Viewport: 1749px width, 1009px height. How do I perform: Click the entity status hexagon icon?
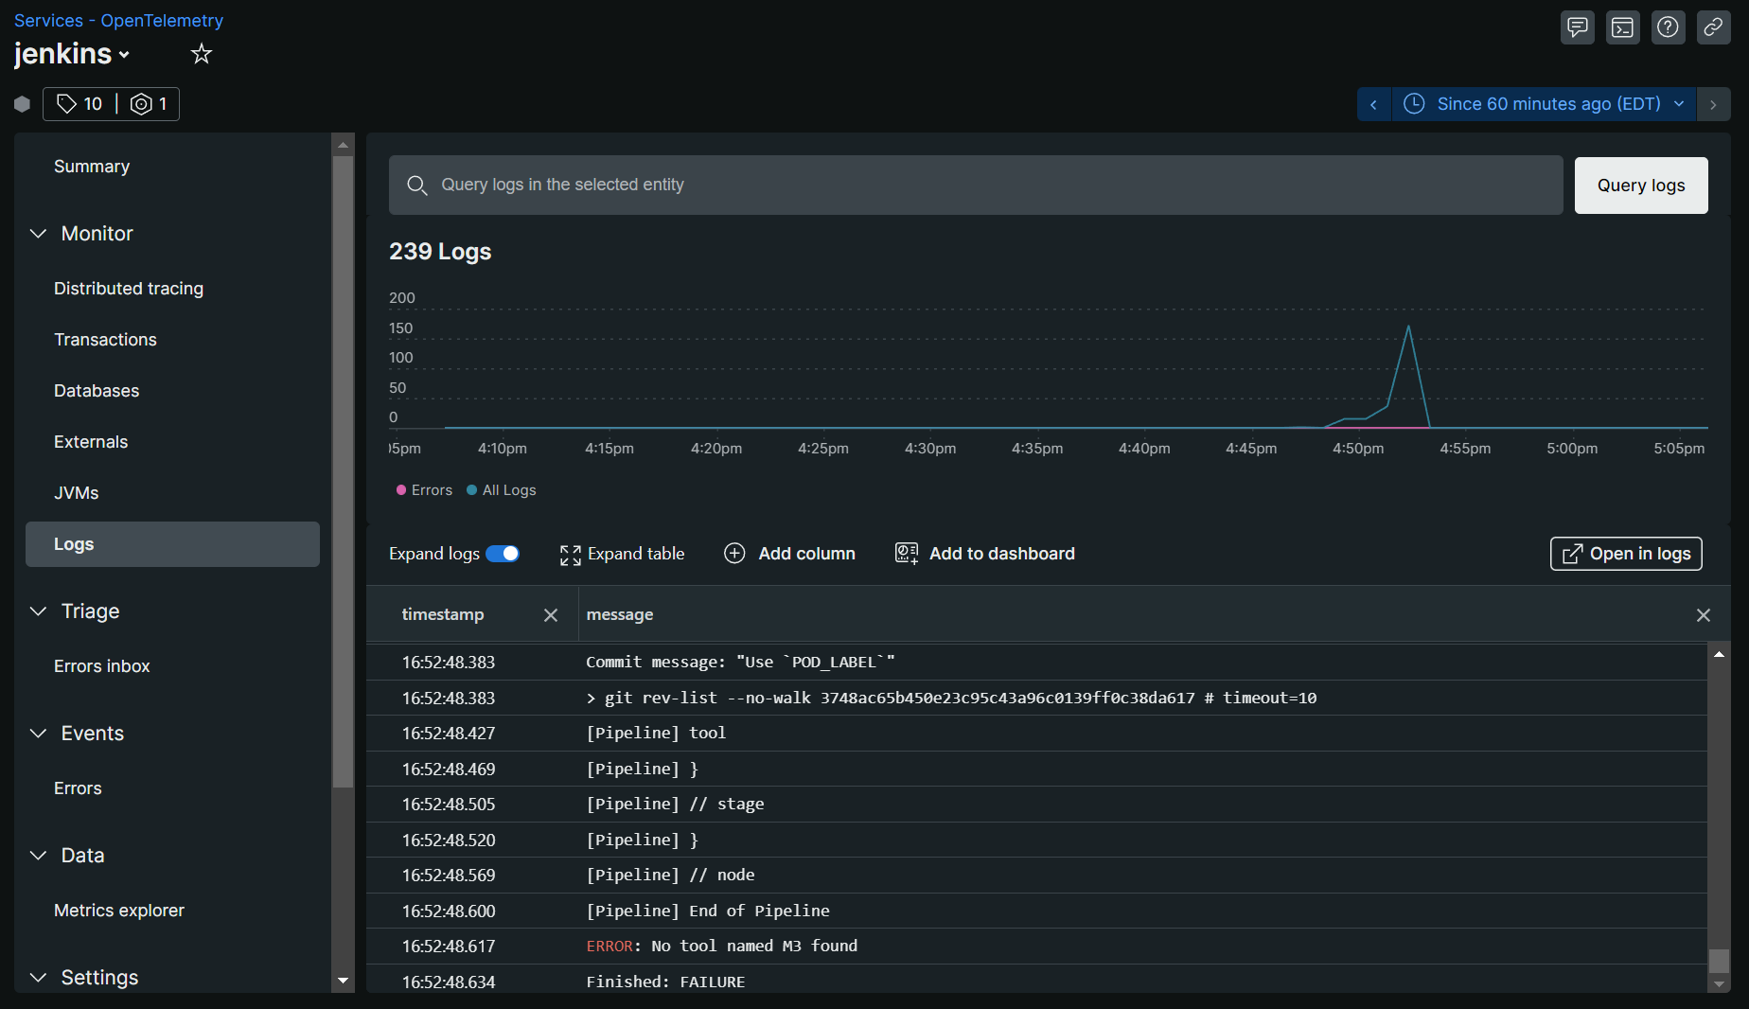coord(23,104)
